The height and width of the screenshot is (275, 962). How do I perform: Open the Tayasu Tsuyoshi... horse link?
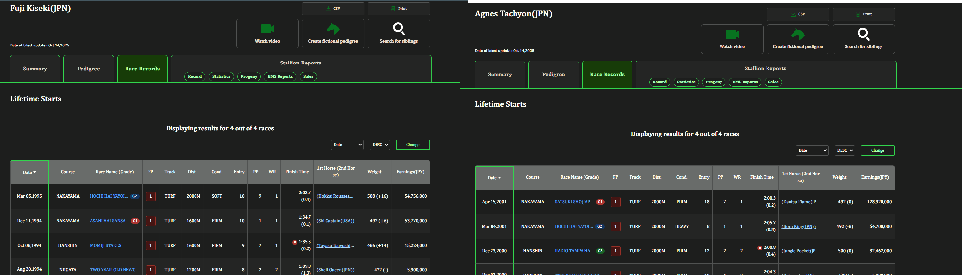(335, 246)
